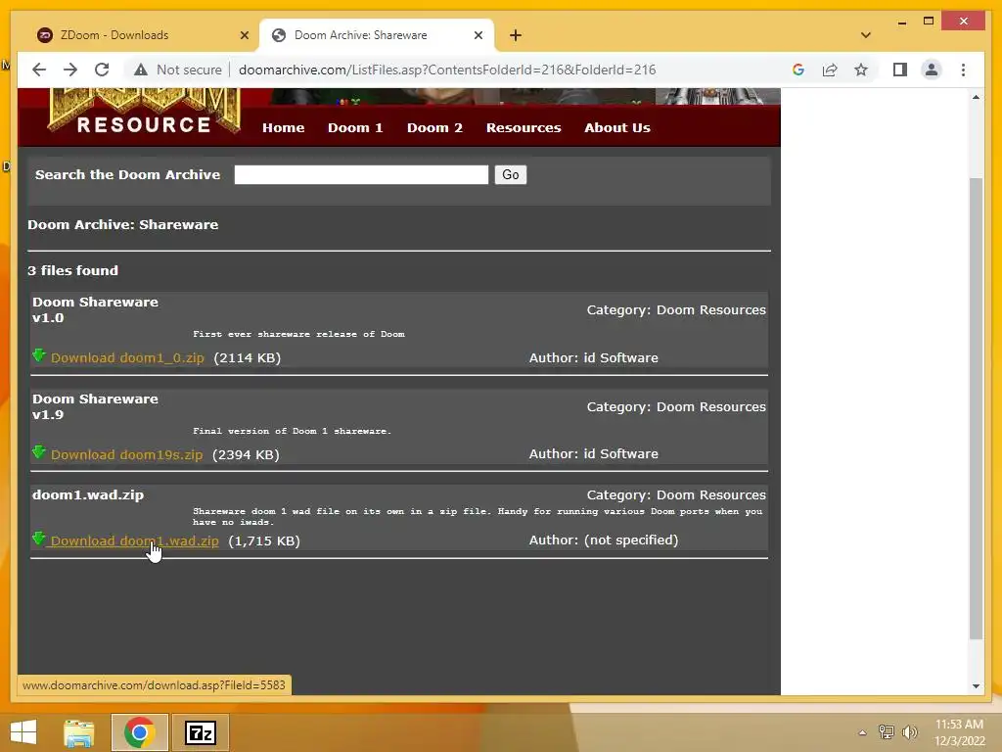Image resolution: width=1002 pixels, height=752 pixels.
Task: Reload the Doom Archive page
Action: (102, 70)
